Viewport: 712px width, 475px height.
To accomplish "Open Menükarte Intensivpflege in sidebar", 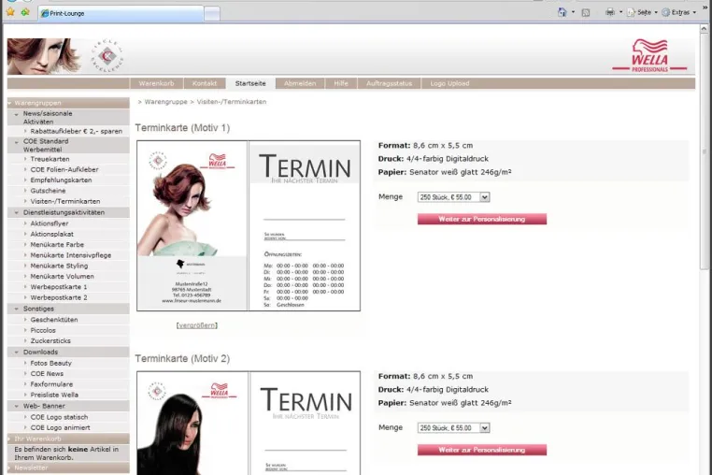I will [71, 255].
